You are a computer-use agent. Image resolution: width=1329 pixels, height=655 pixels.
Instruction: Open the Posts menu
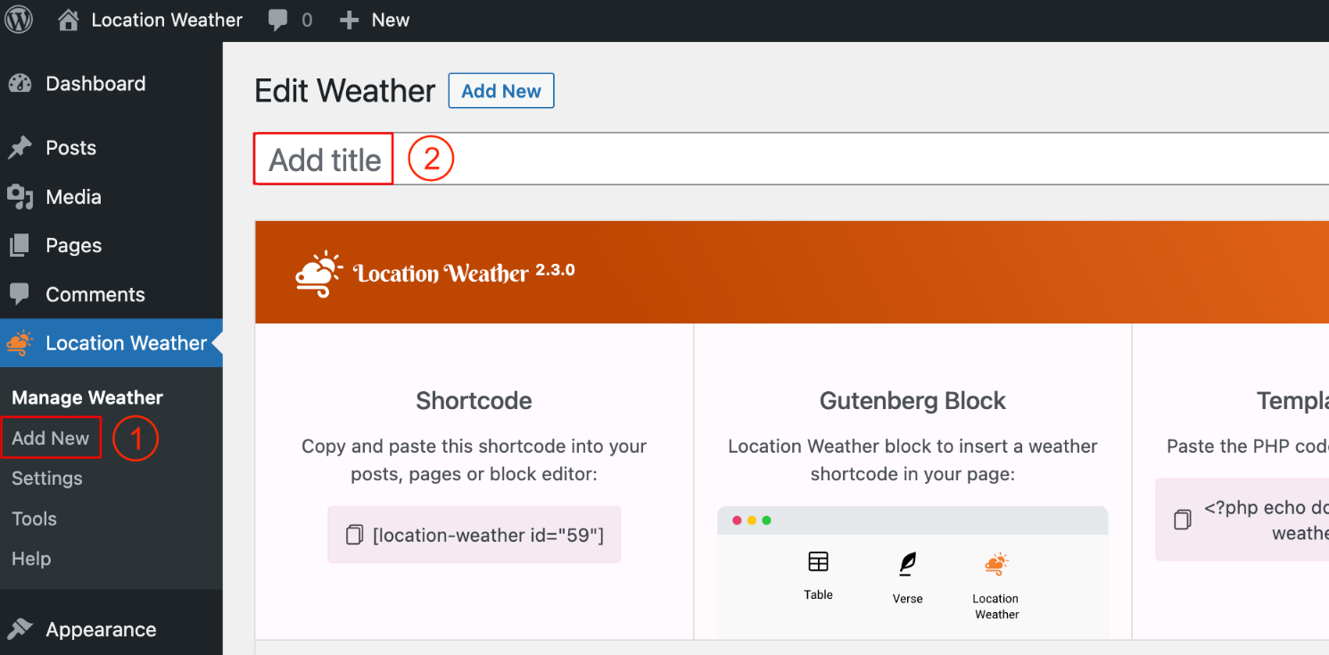coord(71,147)
